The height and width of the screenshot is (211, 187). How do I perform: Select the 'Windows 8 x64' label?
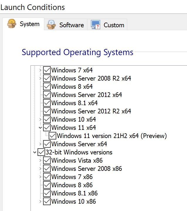[x=72, y=86]
